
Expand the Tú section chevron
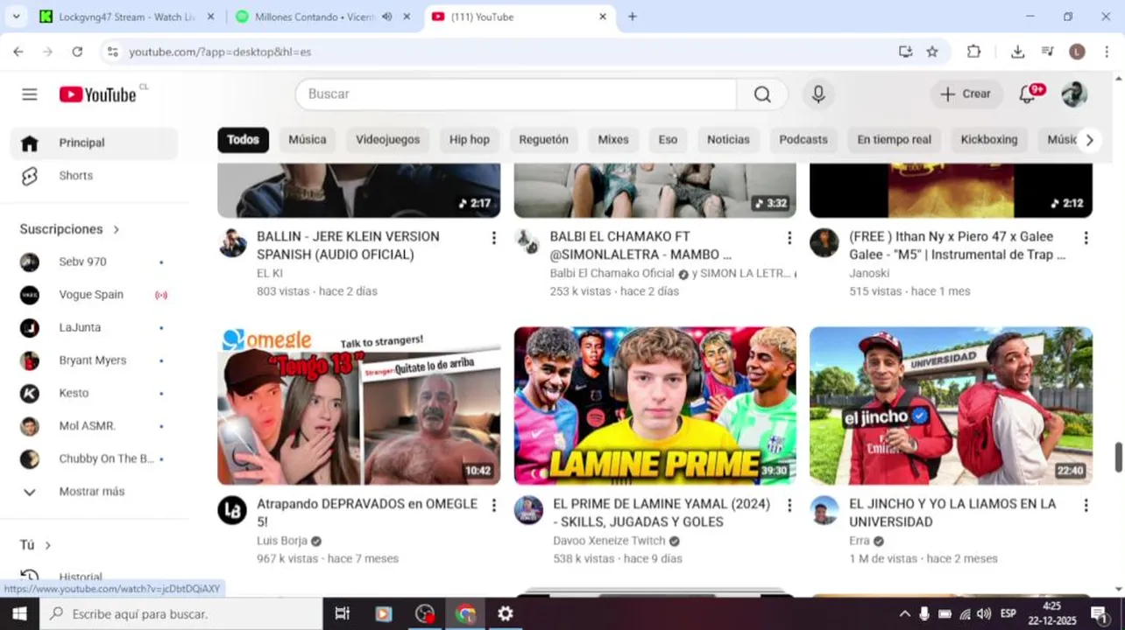(48, 545)
